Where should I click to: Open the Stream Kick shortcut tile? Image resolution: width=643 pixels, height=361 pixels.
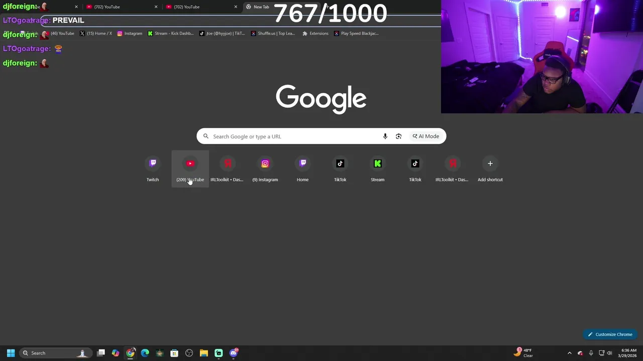tap(377, 169)
